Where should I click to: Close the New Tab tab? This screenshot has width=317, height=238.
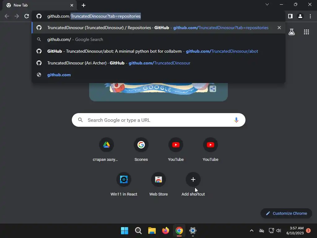pos(72,5)
